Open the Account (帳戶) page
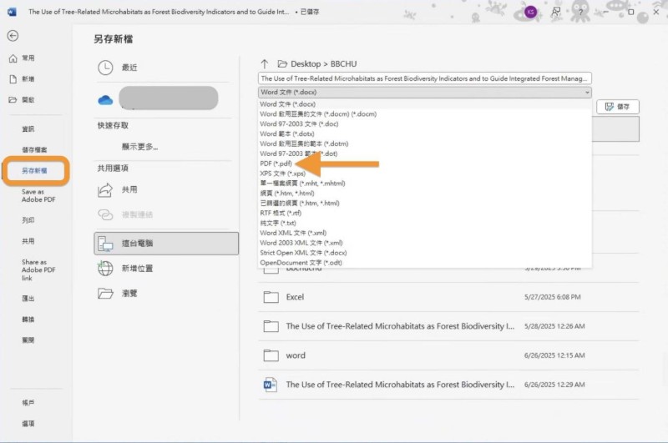Viewport: 668px width, 443px height. pos(28,403)
